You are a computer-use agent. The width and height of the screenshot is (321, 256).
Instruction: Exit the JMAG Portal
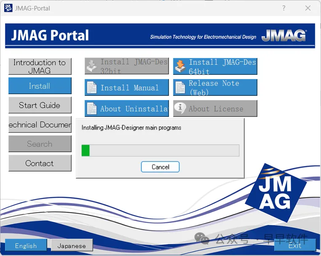tap(295, 245)
